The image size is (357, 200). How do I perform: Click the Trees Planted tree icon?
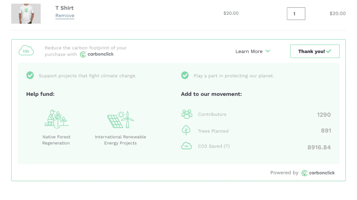pos(186,130)
